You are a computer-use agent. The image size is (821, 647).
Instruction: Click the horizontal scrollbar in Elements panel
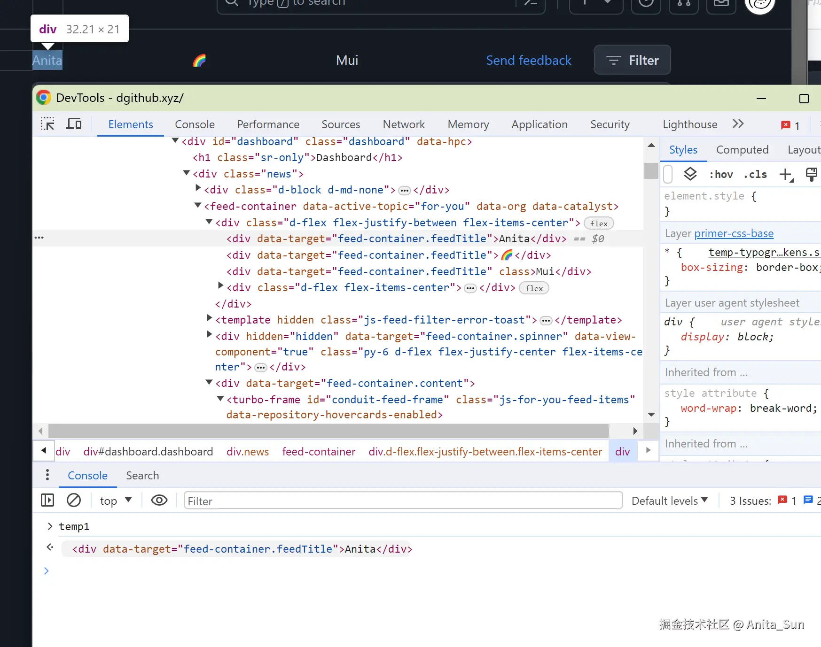pyautogui.click(x=329, y=431)
